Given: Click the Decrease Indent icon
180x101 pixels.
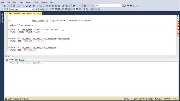Looking at the screenshot, I should click(x=91, y=9).
